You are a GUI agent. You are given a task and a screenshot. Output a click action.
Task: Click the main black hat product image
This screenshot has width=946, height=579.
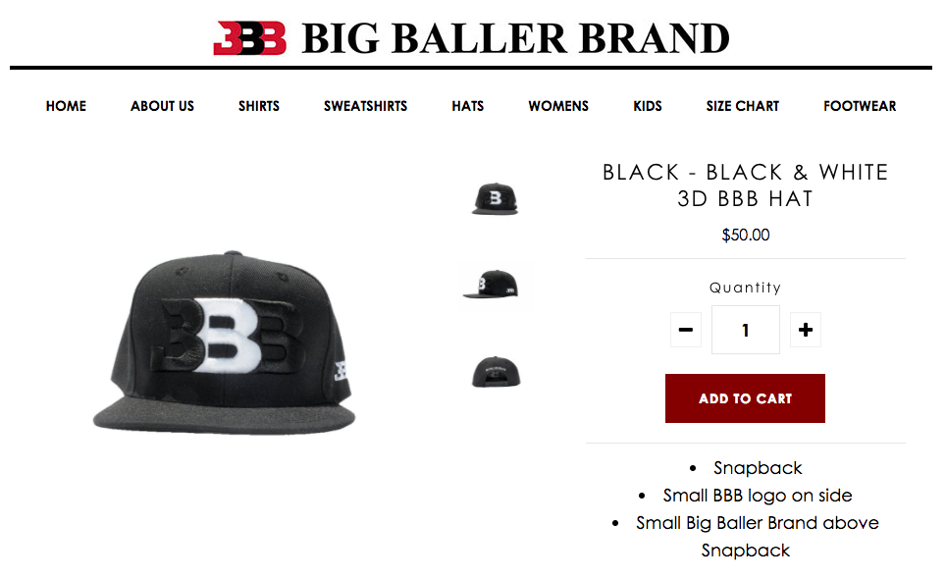225,342
